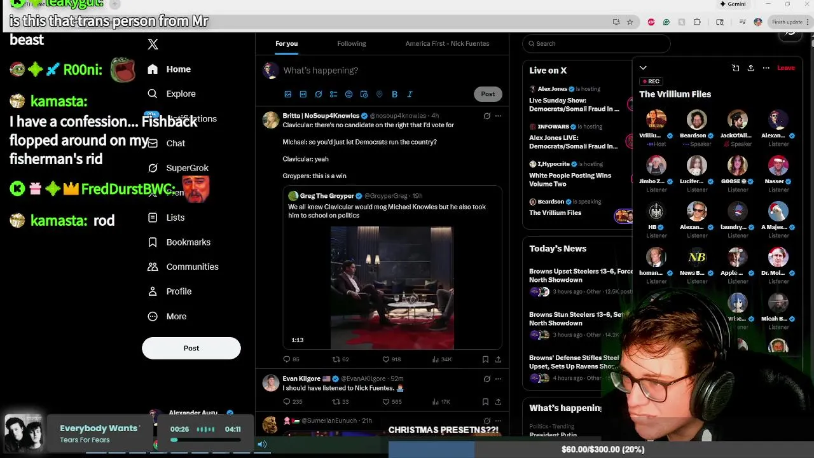Toggle italic formatting in composer
Screen dimensions: 814x458
coord(410,94)
